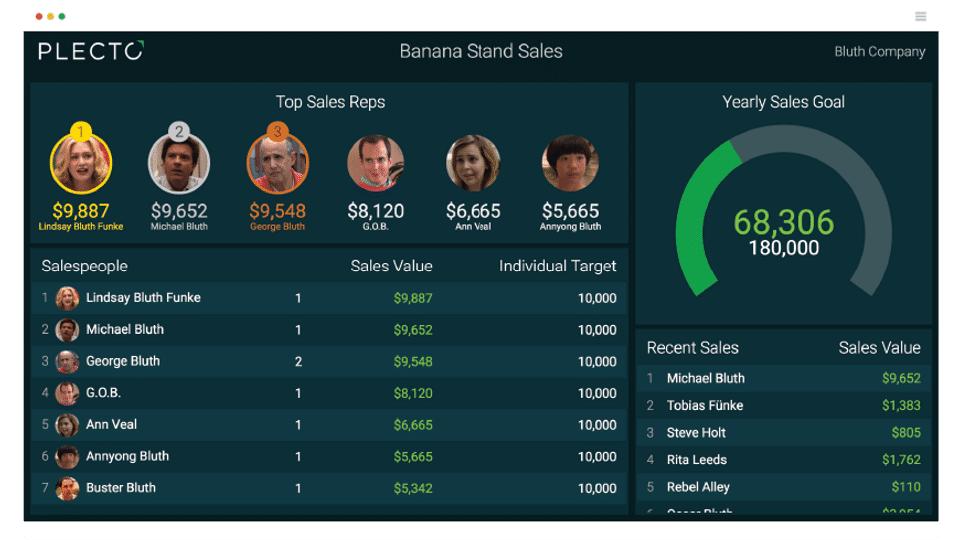959x540 pixels.
Task: Select Lindsay Bluth Funke's top rep avatar
Action: tap(81, 165)
